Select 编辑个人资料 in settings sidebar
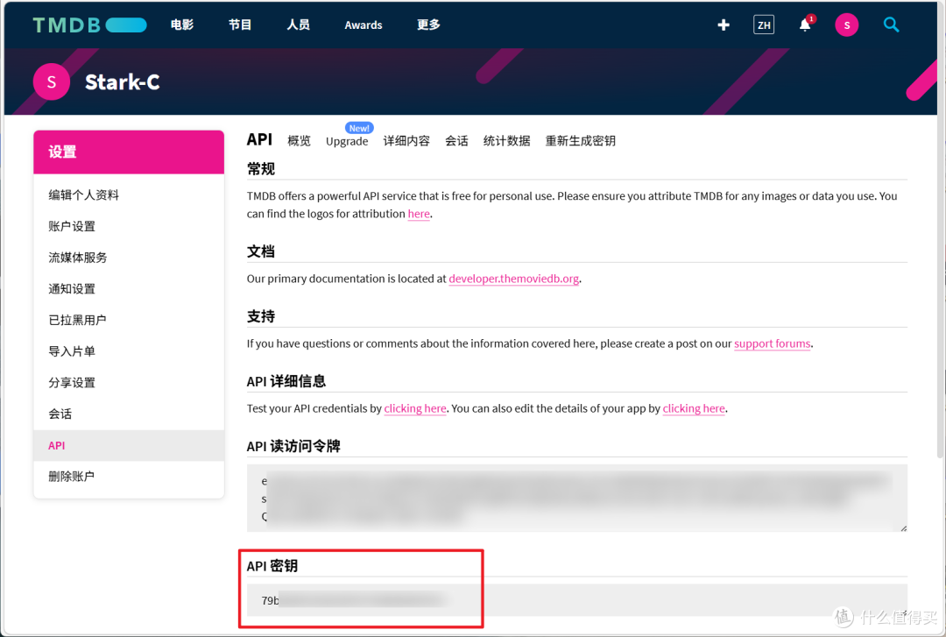The image size is (946, 637). pyautogui.click(x=129, y=195)
